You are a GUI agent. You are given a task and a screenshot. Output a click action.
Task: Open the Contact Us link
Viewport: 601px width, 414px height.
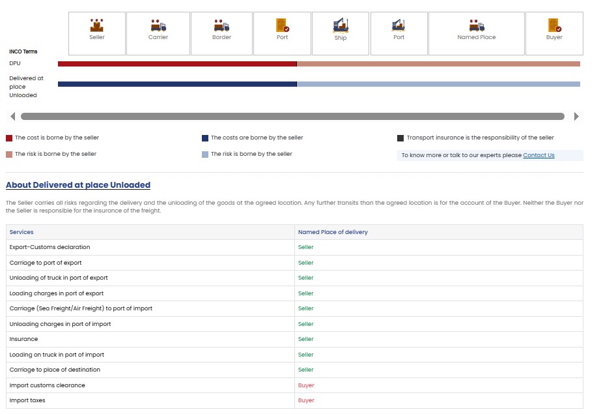(538, 155)
